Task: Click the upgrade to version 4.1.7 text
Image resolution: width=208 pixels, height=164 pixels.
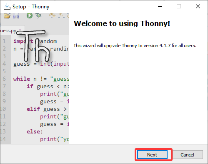Action: (x=135, y=46)
